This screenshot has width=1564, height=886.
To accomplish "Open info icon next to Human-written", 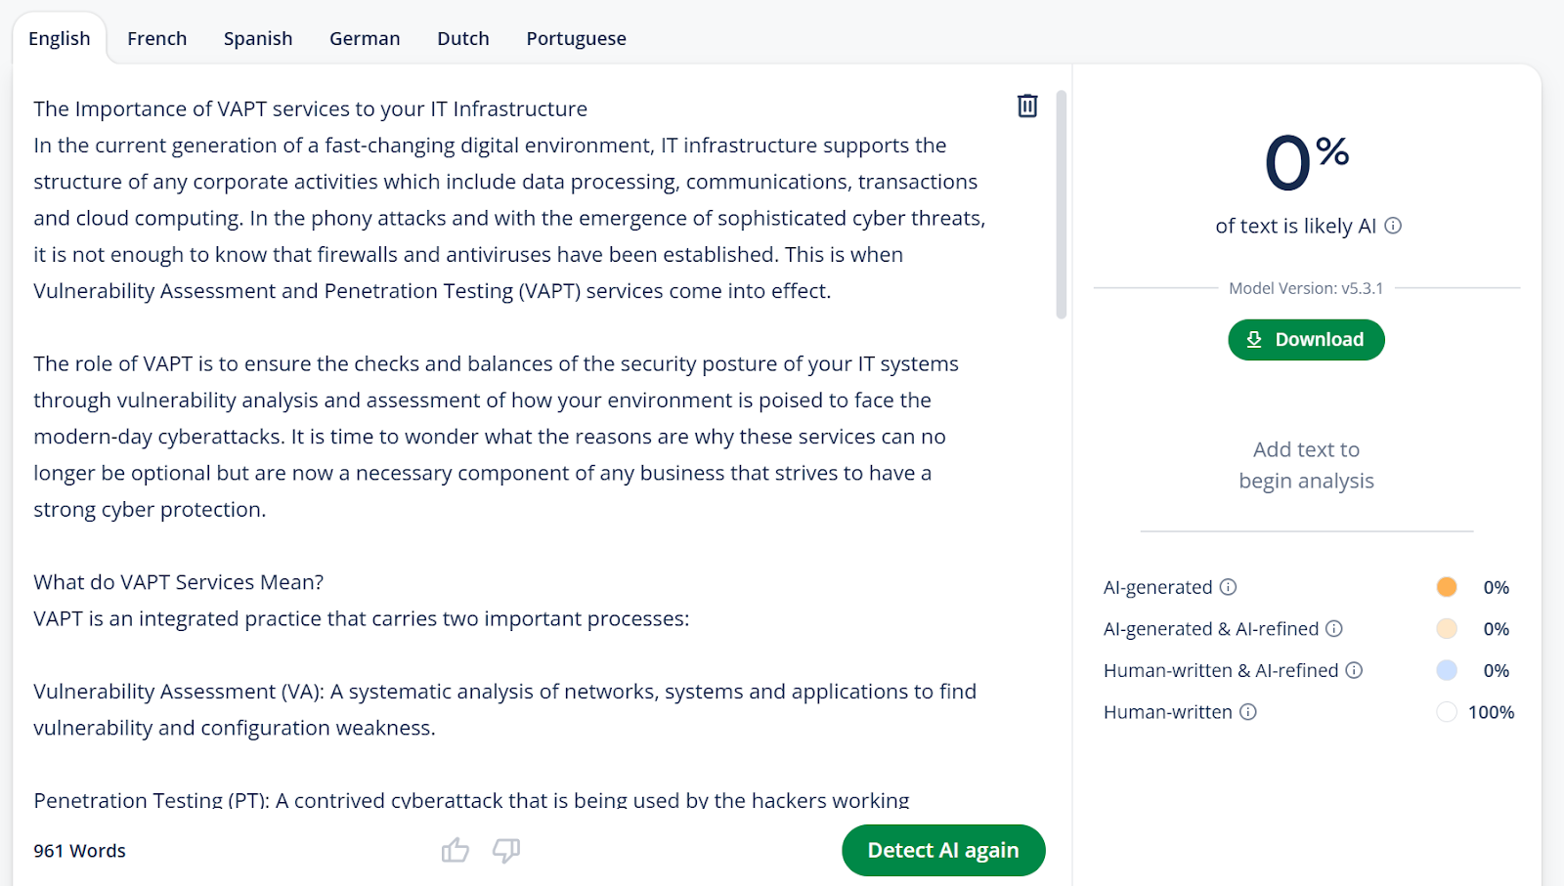I will click(x=1248, y=712).
